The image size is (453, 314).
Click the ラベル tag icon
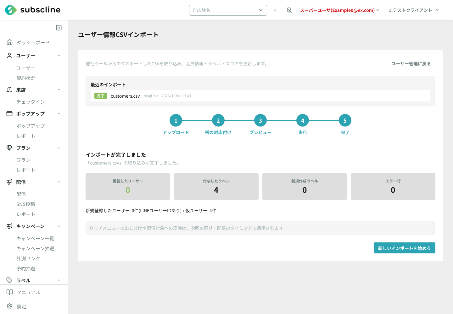pos(9,280)
